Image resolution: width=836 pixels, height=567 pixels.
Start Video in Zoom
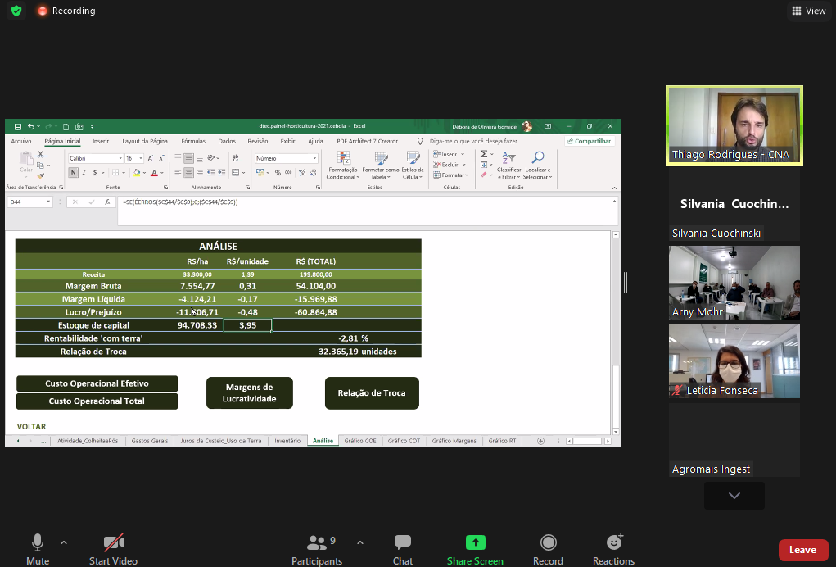[113, 550]
